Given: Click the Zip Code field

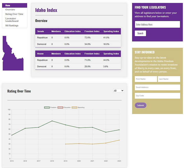Looking at the screenshot, I should point(157,96).
